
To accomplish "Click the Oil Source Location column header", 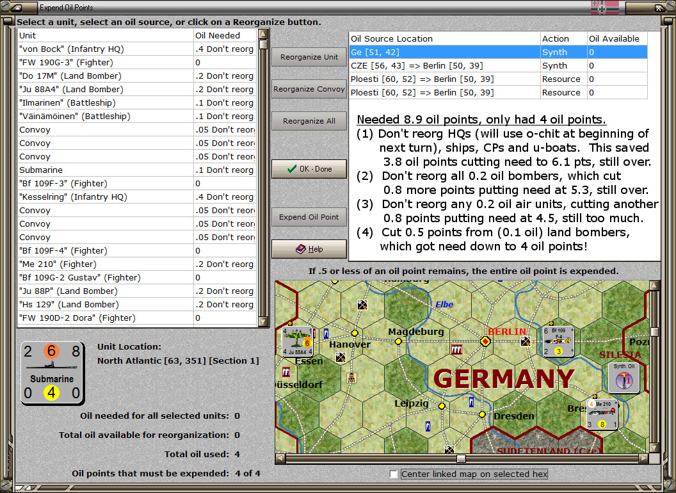I will (444, 38).
